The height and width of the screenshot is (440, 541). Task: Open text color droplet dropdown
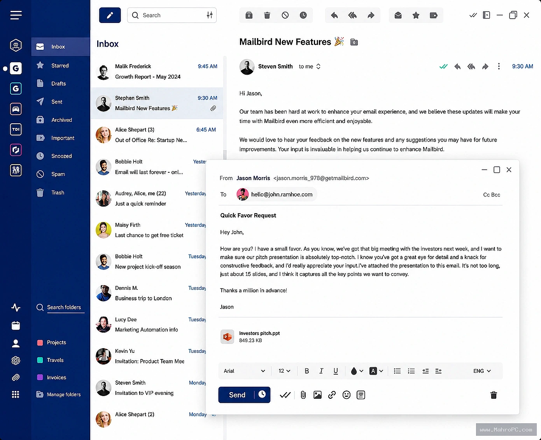tap(357, 371)
